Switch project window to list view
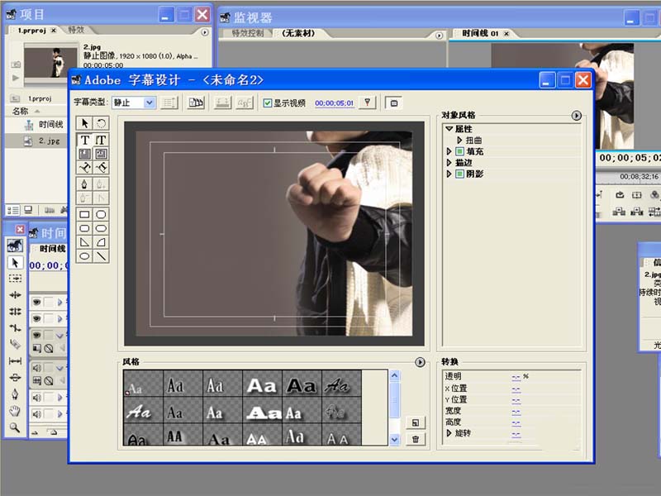The height and width of the screenshot is (496, 661). (13, 210)
